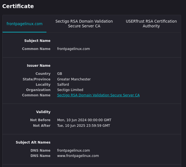Click the Salford locality value
Viewport: 186px width, 167px height.
(x=63, y=84)
